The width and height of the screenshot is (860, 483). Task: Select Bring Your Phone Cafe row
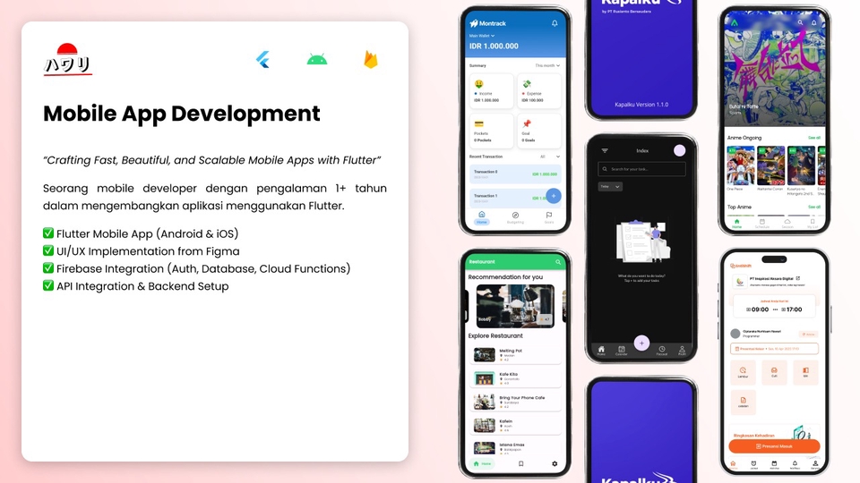coord(516,402)
